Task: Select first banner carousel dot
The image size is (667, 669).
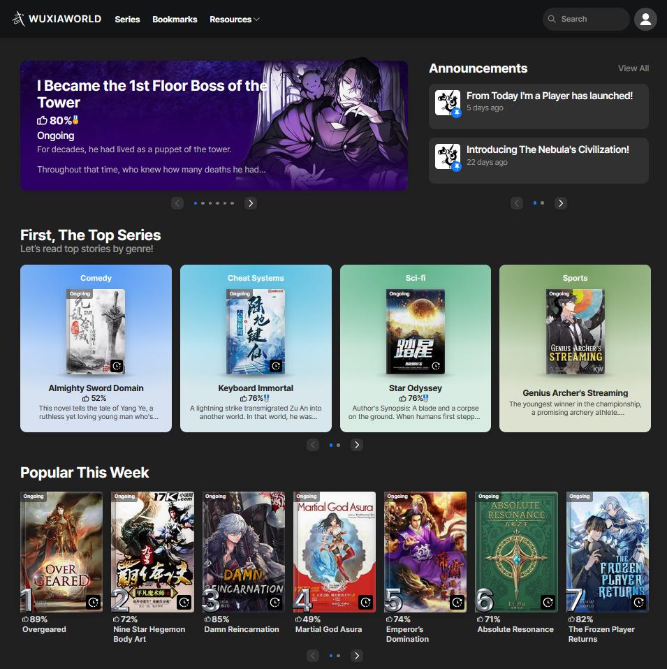Action: (196, 203)
